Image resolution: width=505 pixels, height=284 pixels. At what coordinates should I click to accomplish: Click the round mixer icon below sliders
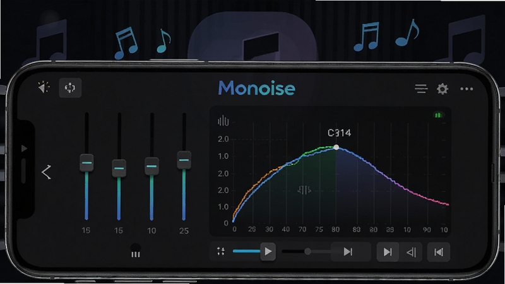click(x=136, y=251)
